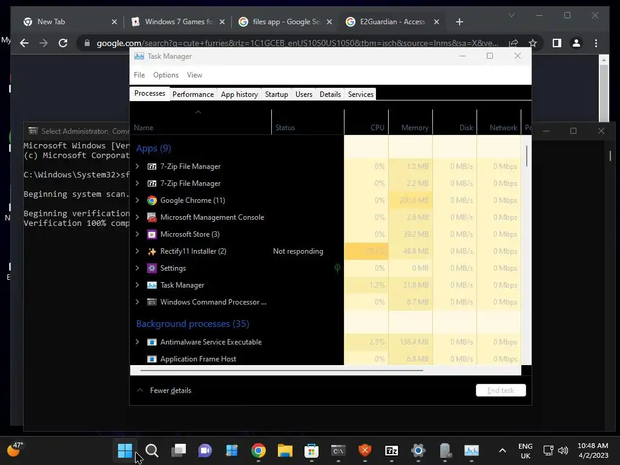Click Task Manager horizontal scrollbar
This screenshot has width=620, height=465.
pos(281,371)
